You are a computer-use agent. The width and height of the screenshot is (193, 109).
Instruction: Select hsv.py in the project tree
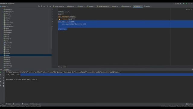coord(6,37)
